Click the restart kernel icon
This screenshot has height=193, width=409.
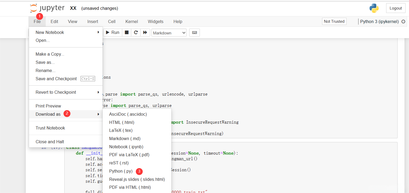(x=136, y=32)
